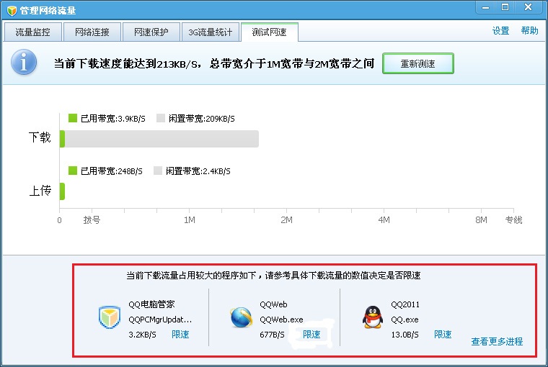Select the 测试网速 tab
This screenshot has width=548, height=367.
(x=269, y=32)
